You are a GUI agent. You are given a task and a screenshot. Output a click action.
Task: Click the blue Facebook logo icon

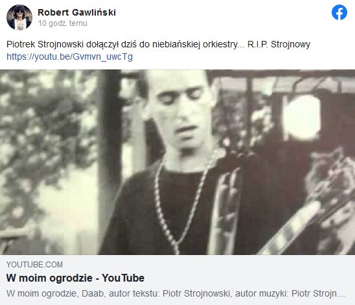(339, 12)
